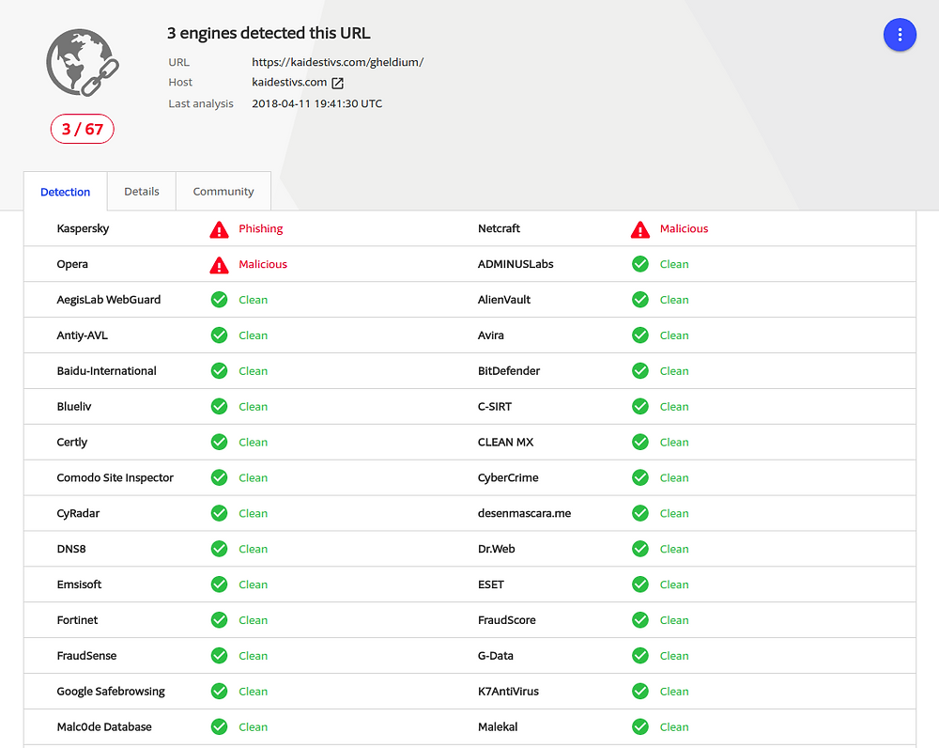Click green check icon for CLEAN MX
The width and height of the screenshot is (939, 748).
pyautogui.click(x=640, y=442)
